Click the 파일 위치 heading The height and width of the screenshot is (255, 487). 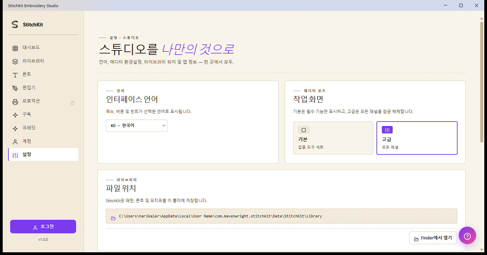point(121,188)
